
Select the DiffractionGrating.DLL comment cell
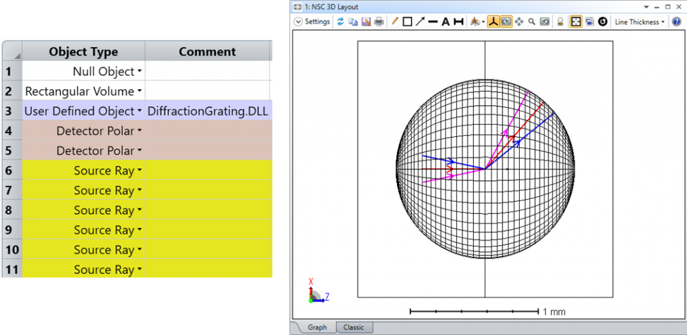click(x=207, y=111)
